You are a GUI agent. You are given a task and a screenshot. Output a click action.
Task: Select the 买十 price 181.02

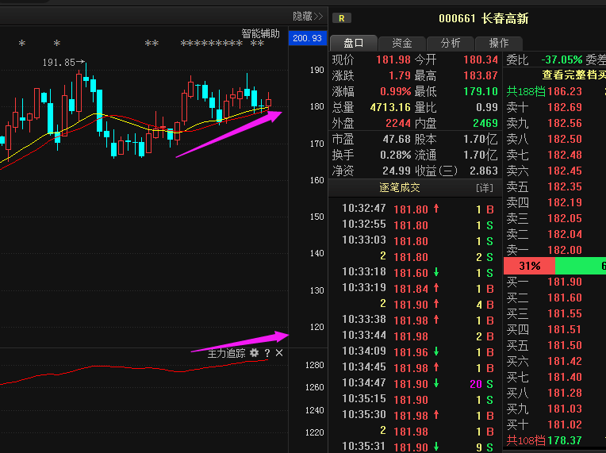565,424
